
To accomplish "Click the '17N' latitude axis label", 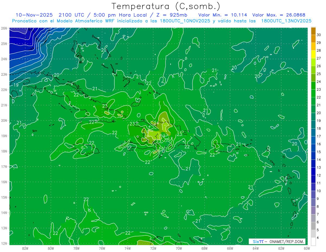I will pyautogui.click(x=4, y=166).
